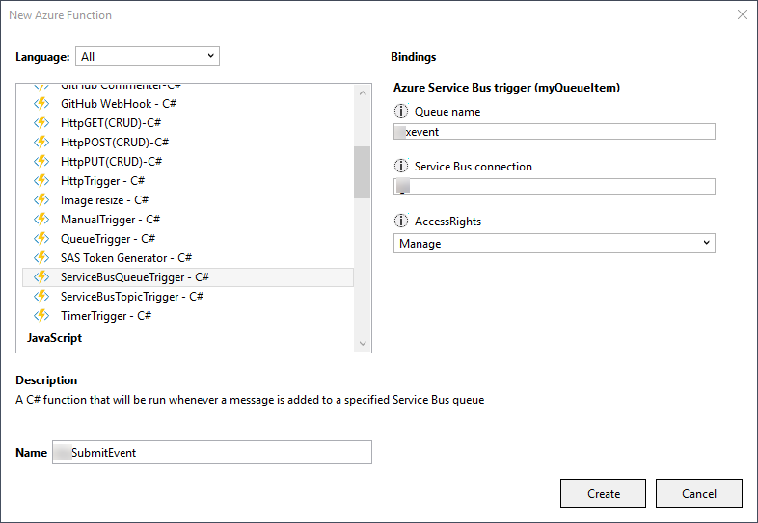Click the lightning icon beside HttpTrigger - C#

tap(41, 181)
